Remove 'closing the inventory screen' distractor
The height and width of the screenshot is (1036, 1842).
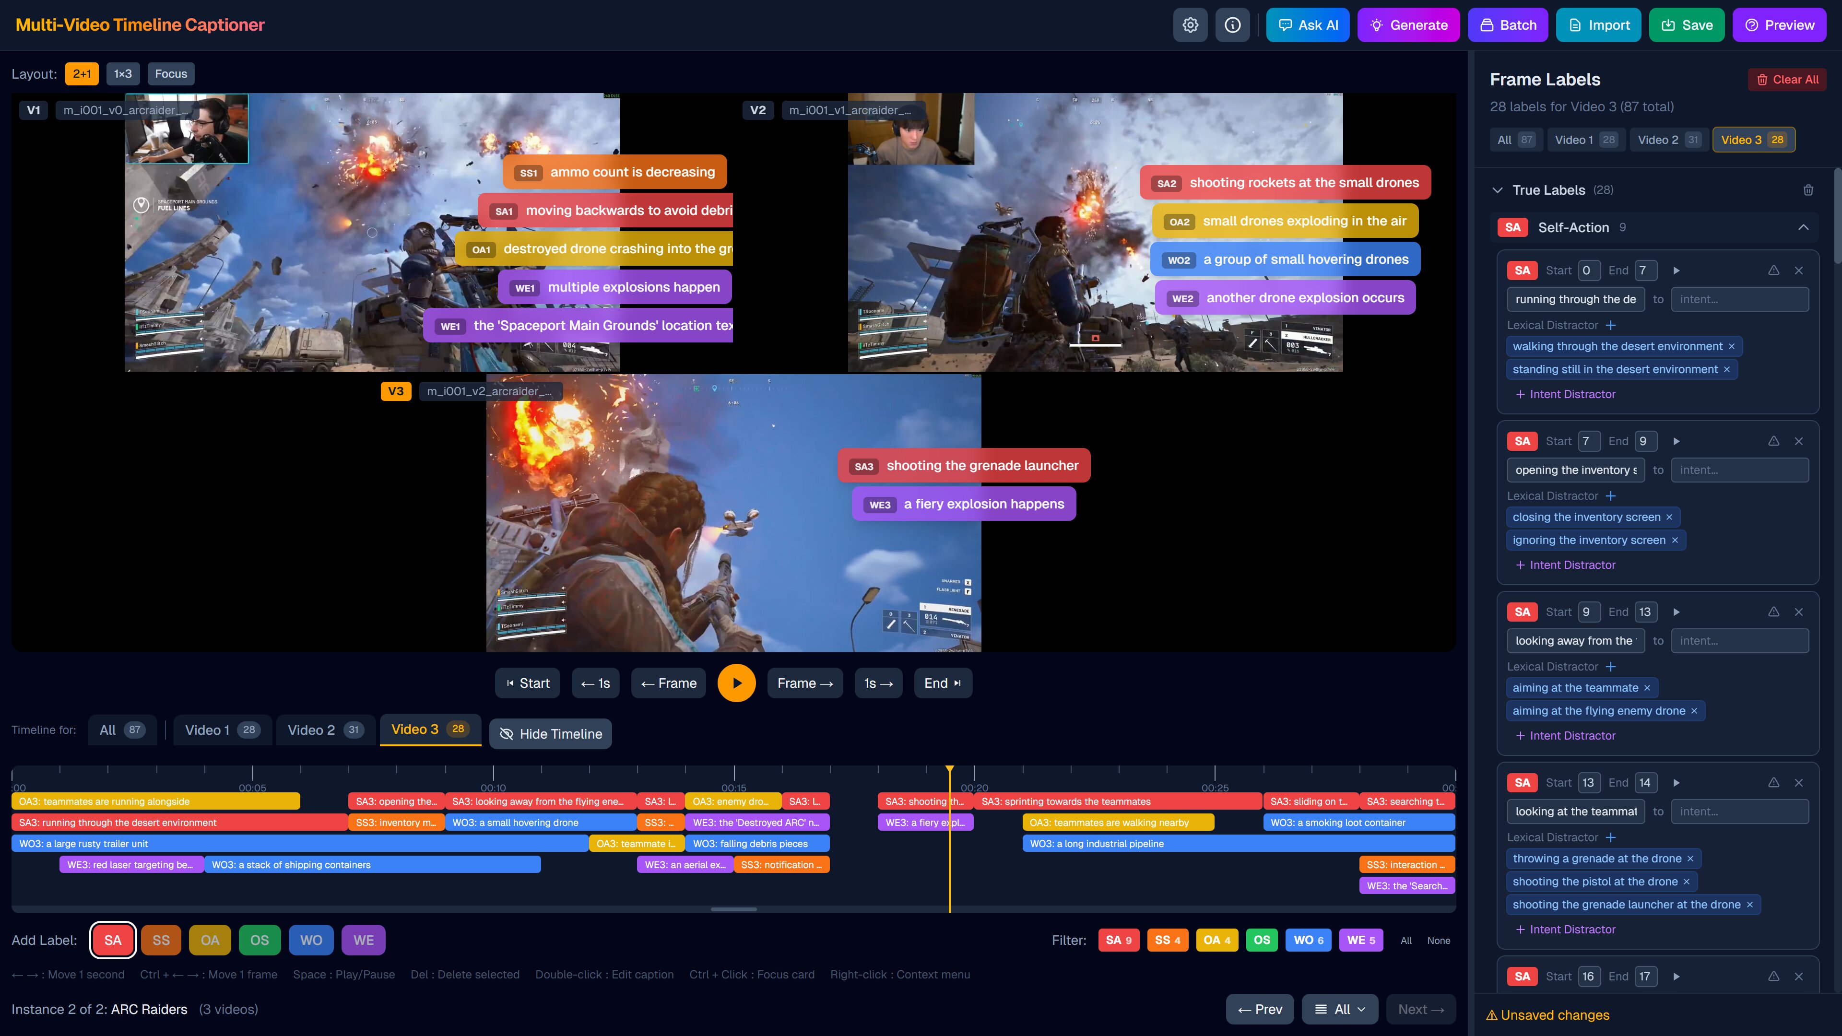point(1669,517)
